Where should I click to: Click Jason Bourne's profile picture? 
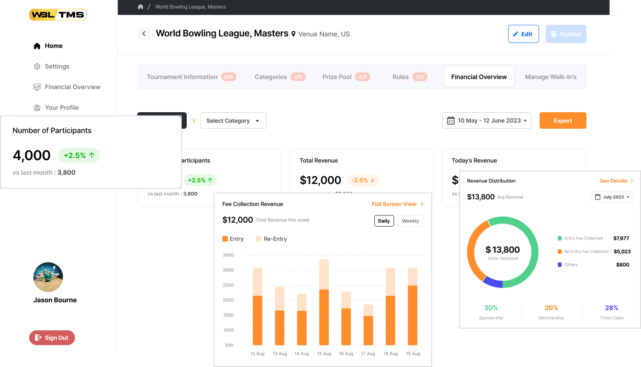48,277
